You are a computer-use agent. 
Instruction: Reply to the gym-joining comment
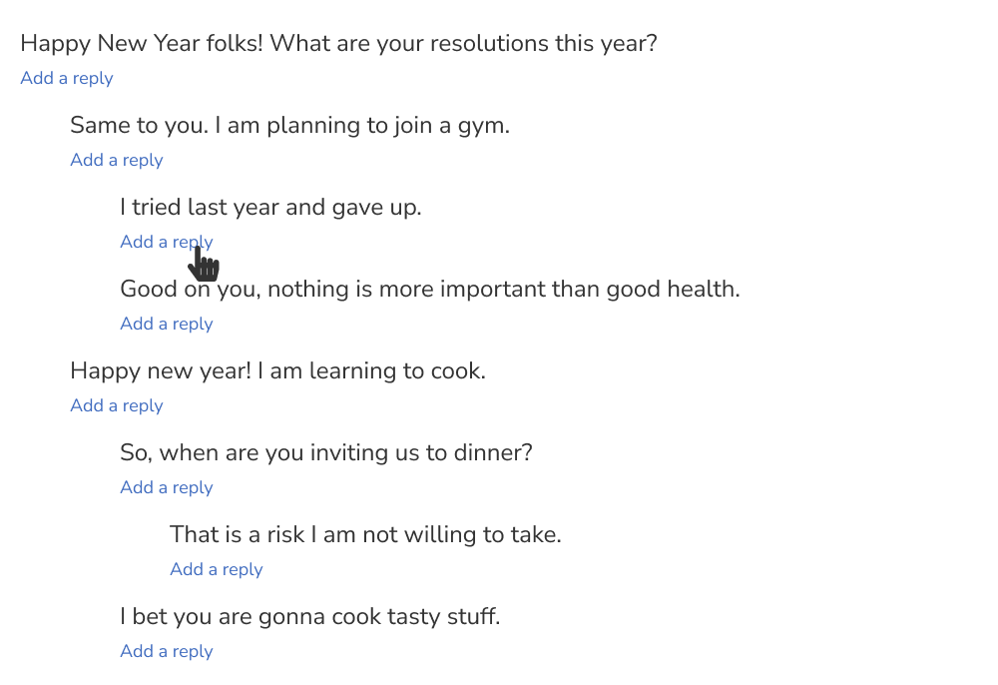117,160
